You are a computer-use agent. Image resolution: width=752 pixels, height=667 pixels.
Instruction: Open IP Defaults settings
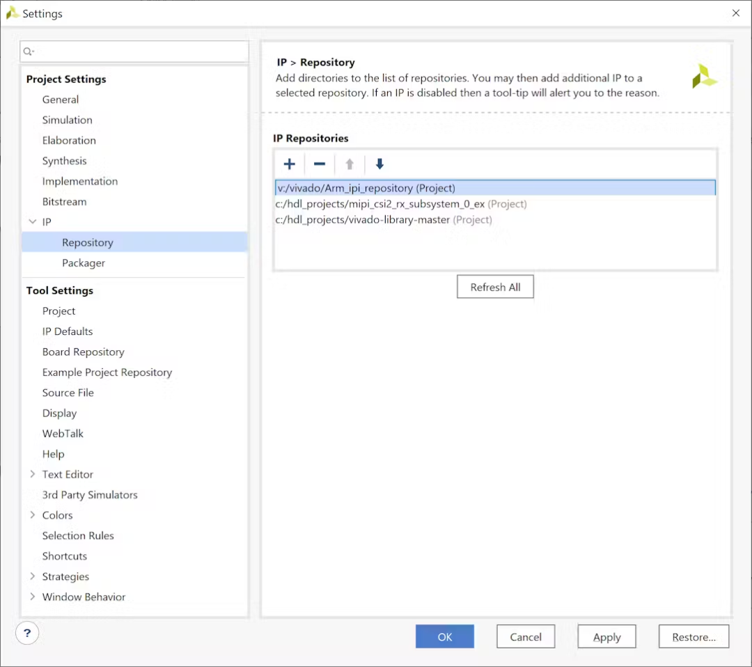[x=67, y=331]
